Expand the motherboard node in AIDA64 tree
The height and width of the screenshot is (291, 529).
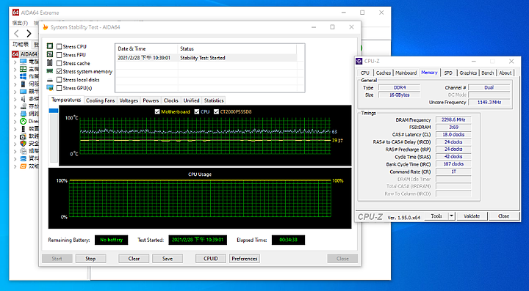tap(15, 70)
